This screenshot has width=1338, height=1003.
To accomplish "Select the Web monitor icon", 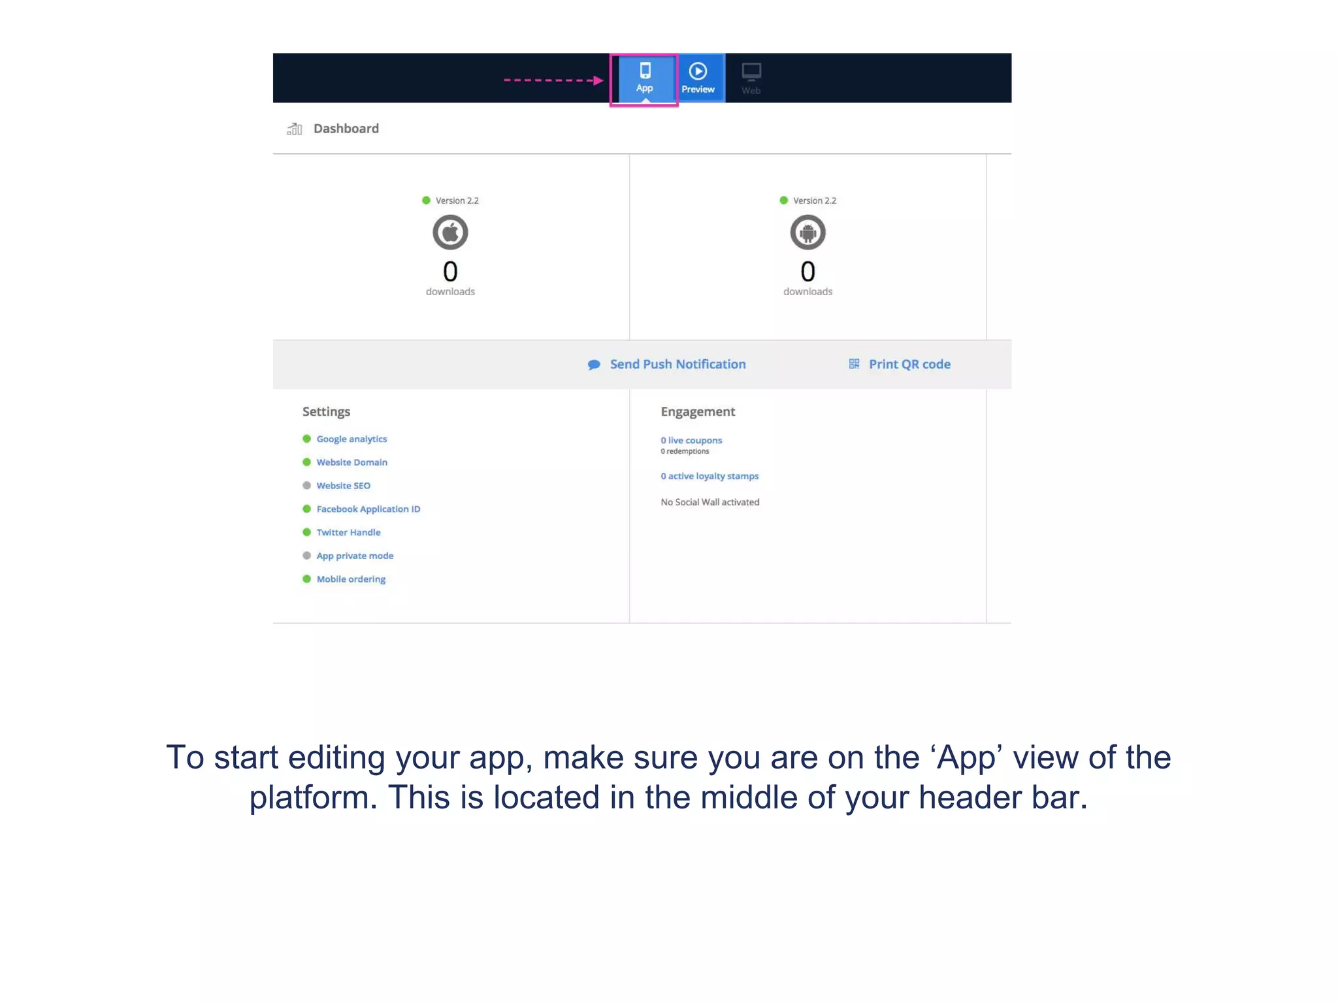I will click(x=751, y=72).
